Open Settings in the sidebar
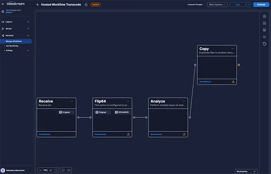 [x=9, y=51]
